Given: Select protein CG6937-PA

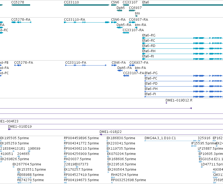Looking at the screenshot, I should tap(139, 62).
